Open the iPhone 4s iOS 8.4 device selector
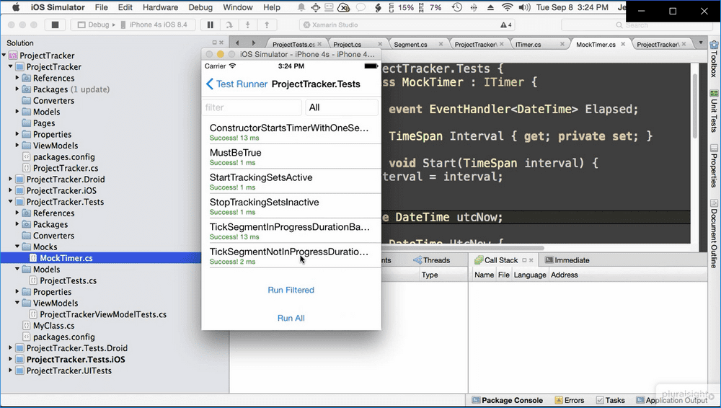Image resolution: width=721 pixels, height=408 pixels. click(x=154, y=25)
